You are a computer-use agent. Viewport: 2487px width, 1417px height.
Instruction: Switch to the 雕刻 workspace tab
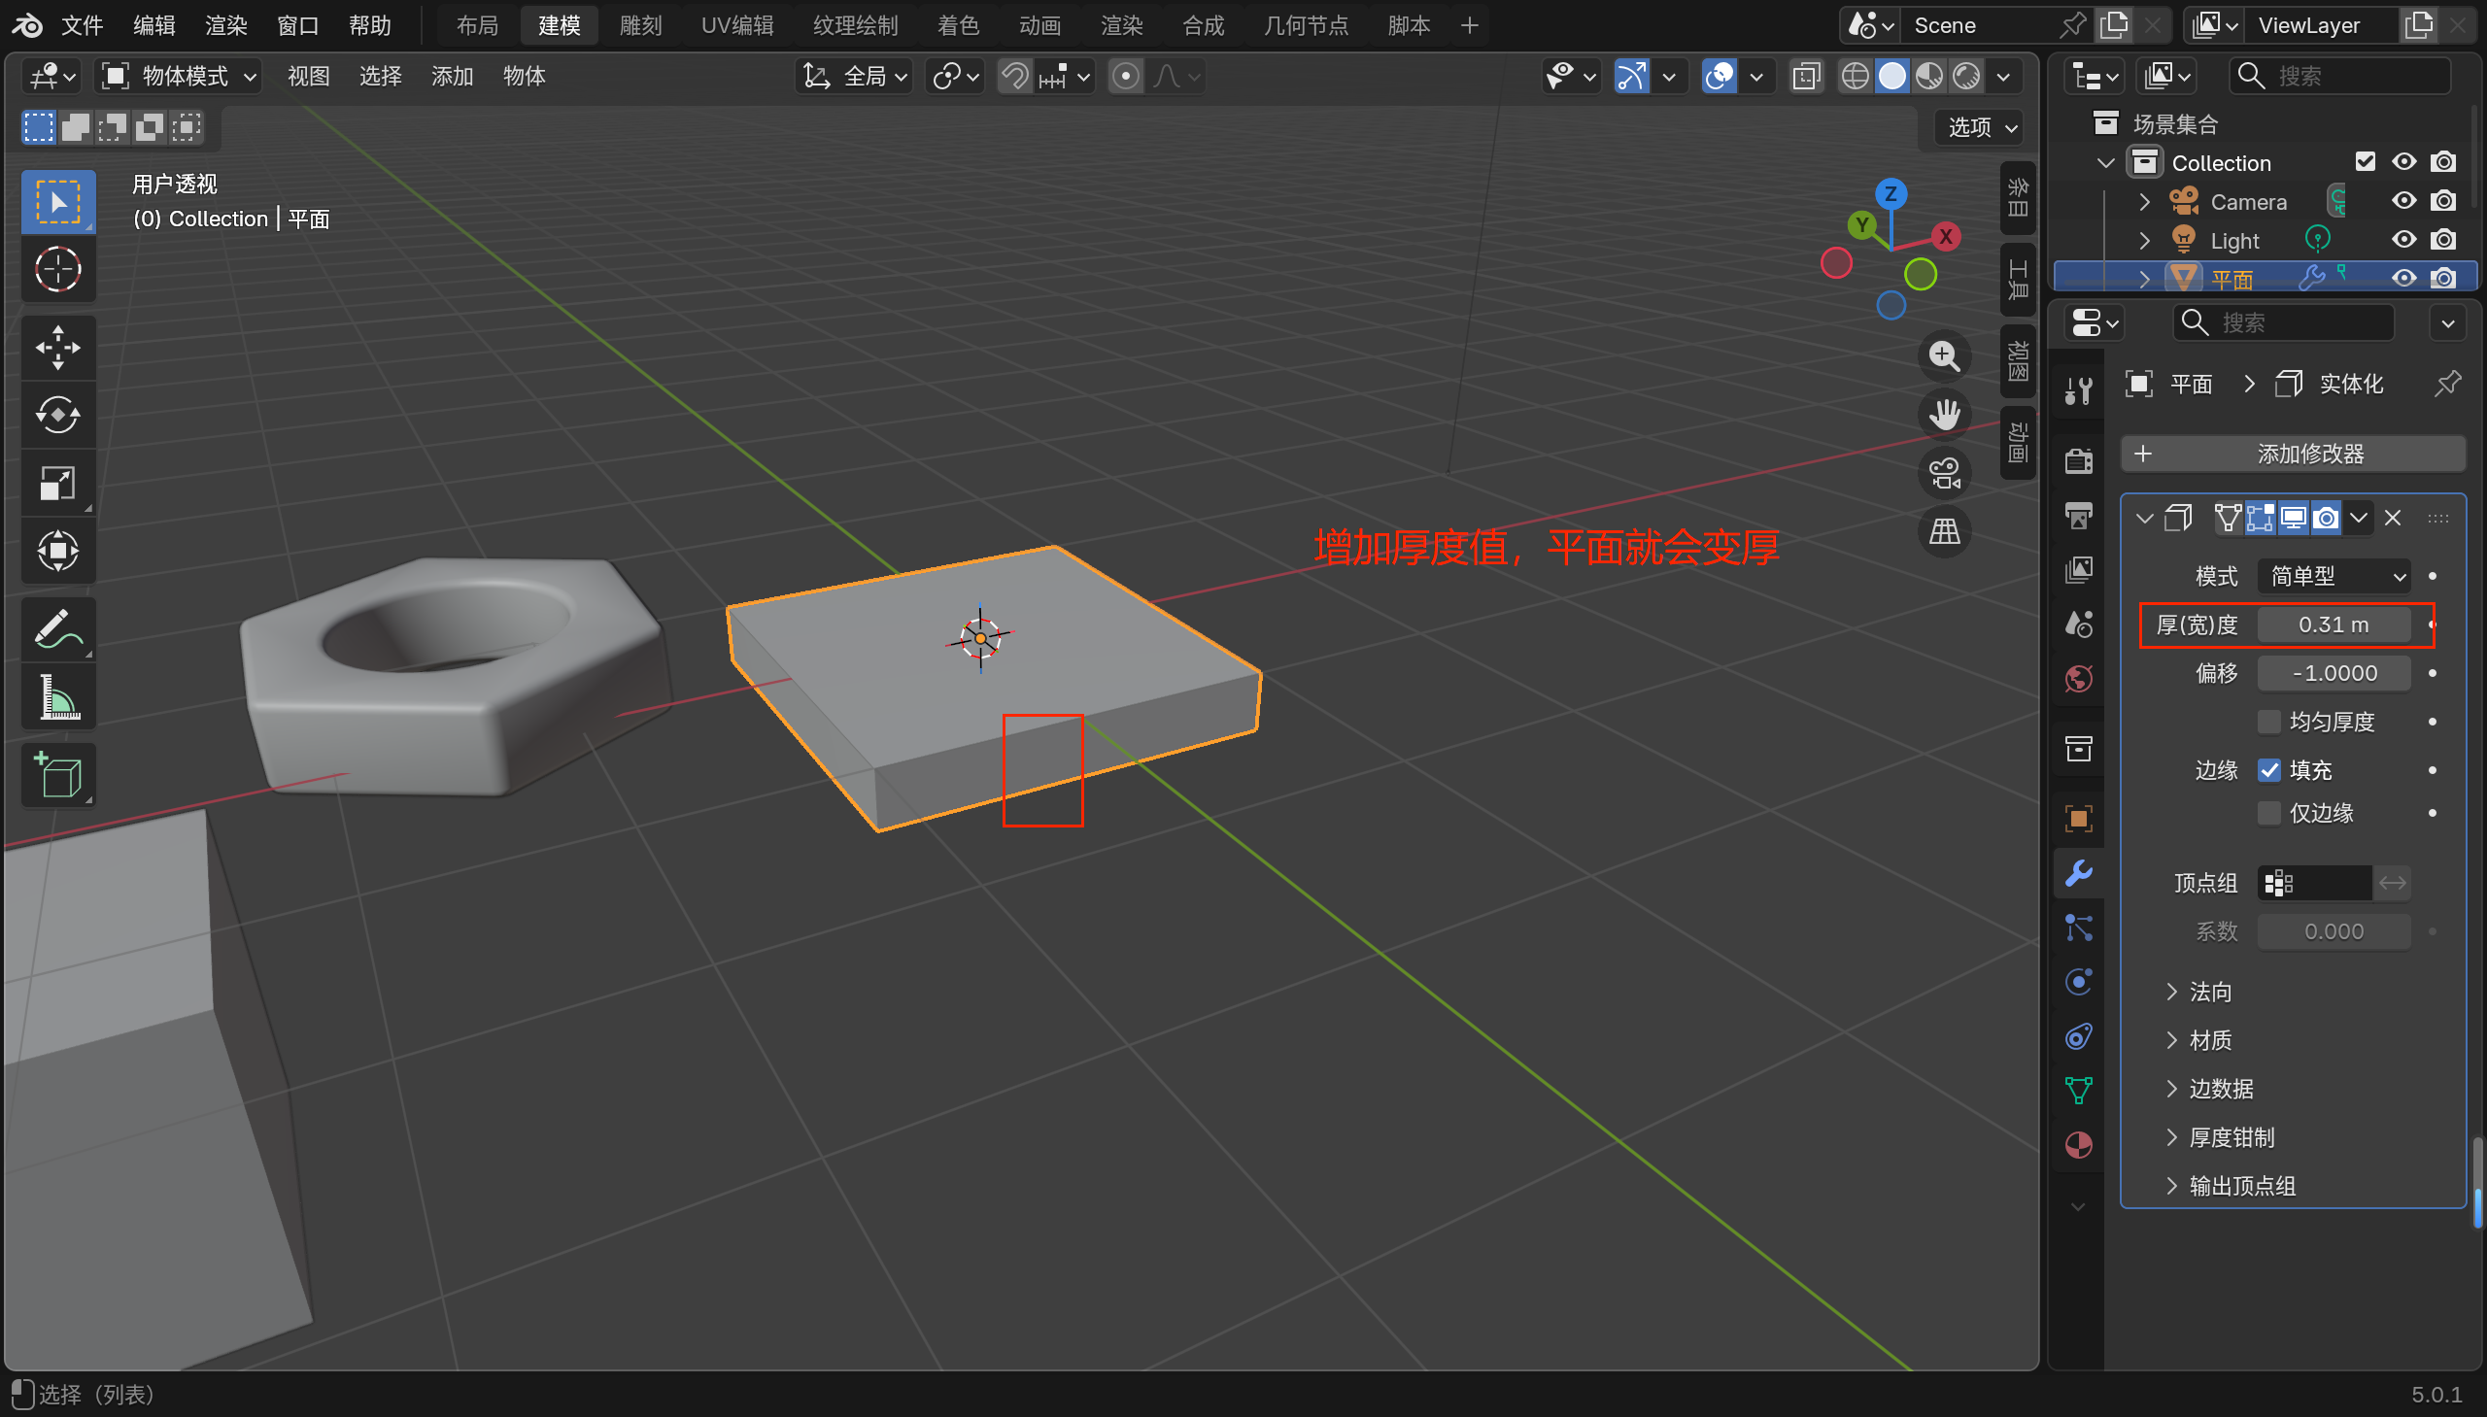point(639,25)
